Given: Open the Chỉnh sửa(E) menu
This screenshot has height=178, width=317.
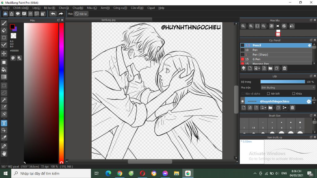Looking at the screenshot, I should pos(21,8).
